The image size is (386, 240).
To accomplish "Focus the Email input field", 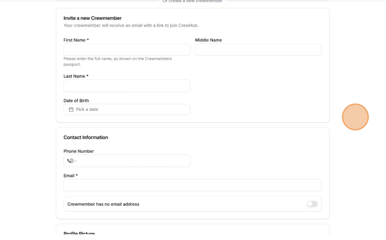I will coord(192,185).
